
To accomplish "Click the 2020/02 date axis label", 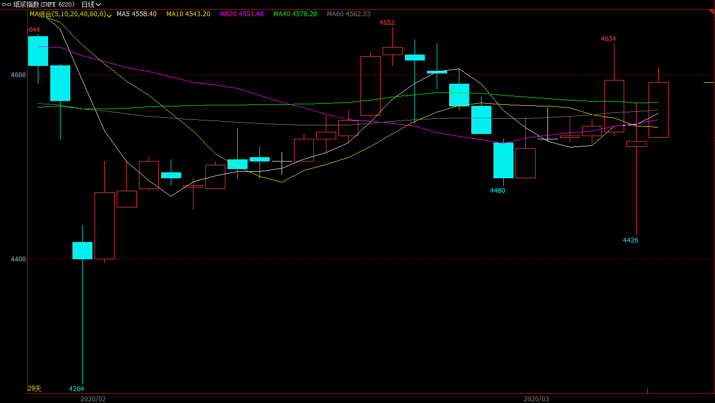I will click(93, 399).
